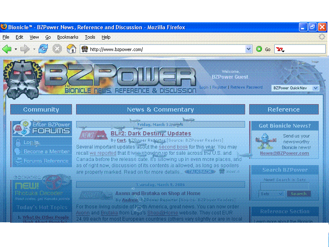Click the BZPower mask logo image
The width and height of the screenshot is (329, 247).
pos(23,79)
